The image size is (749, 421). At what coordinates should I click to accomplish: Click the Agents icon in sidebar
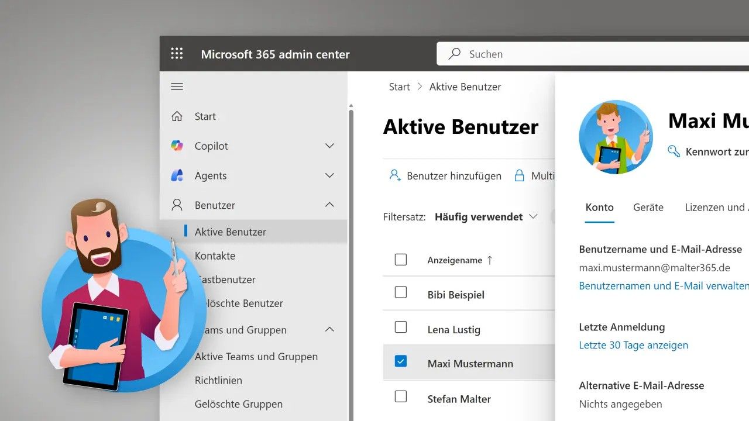tap(177, 175)
